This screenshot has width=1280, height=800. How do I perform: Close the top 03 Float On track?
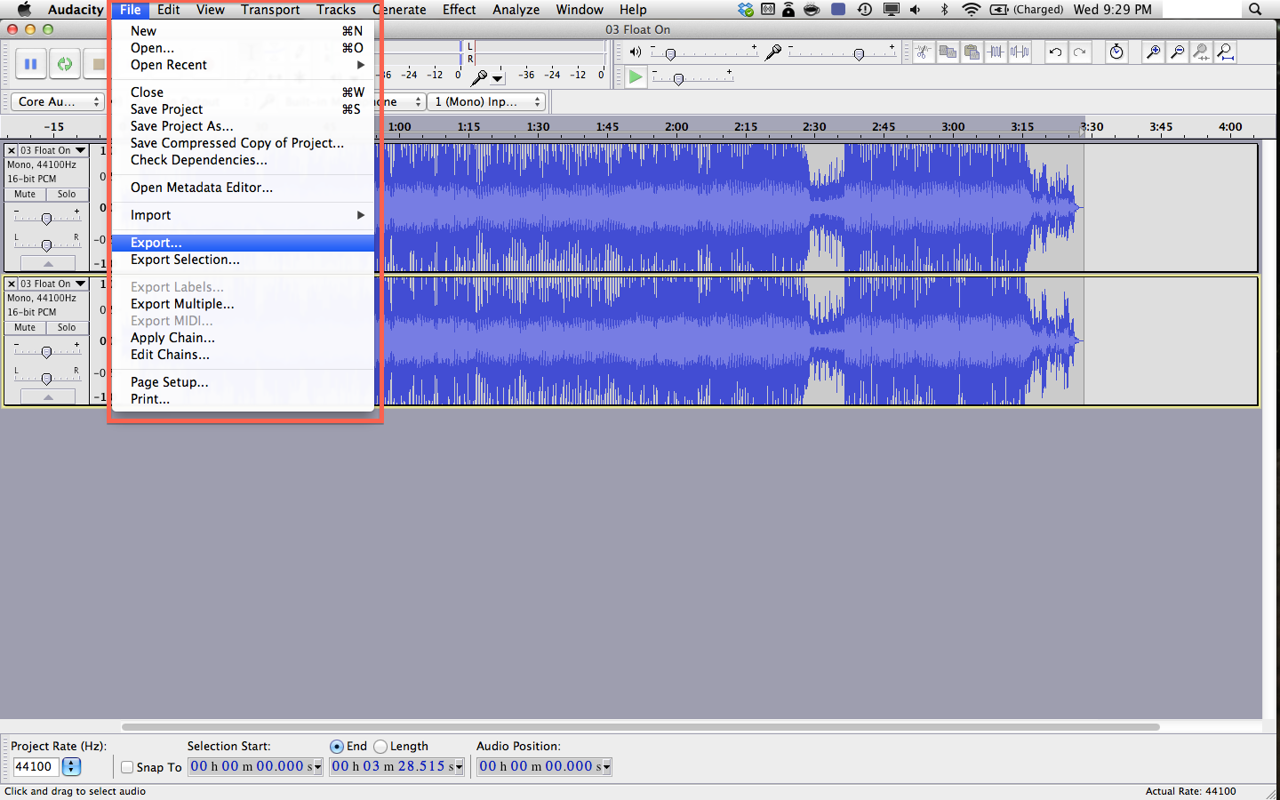click(x=12, y=150)
